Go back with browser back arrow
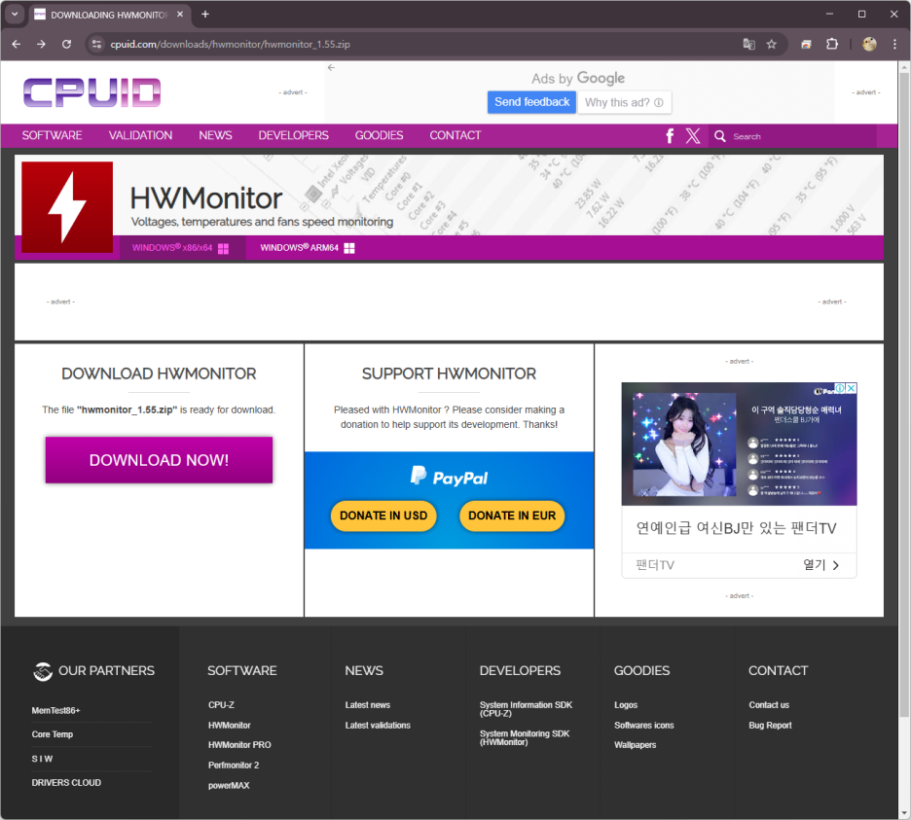Screen dimensions: 911x820 click(17, 44)
